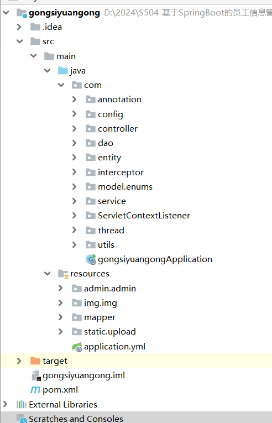The height and width of the screenshot is (423, 272).
Task: Select the ServletContextListener package
Action: 144,216
